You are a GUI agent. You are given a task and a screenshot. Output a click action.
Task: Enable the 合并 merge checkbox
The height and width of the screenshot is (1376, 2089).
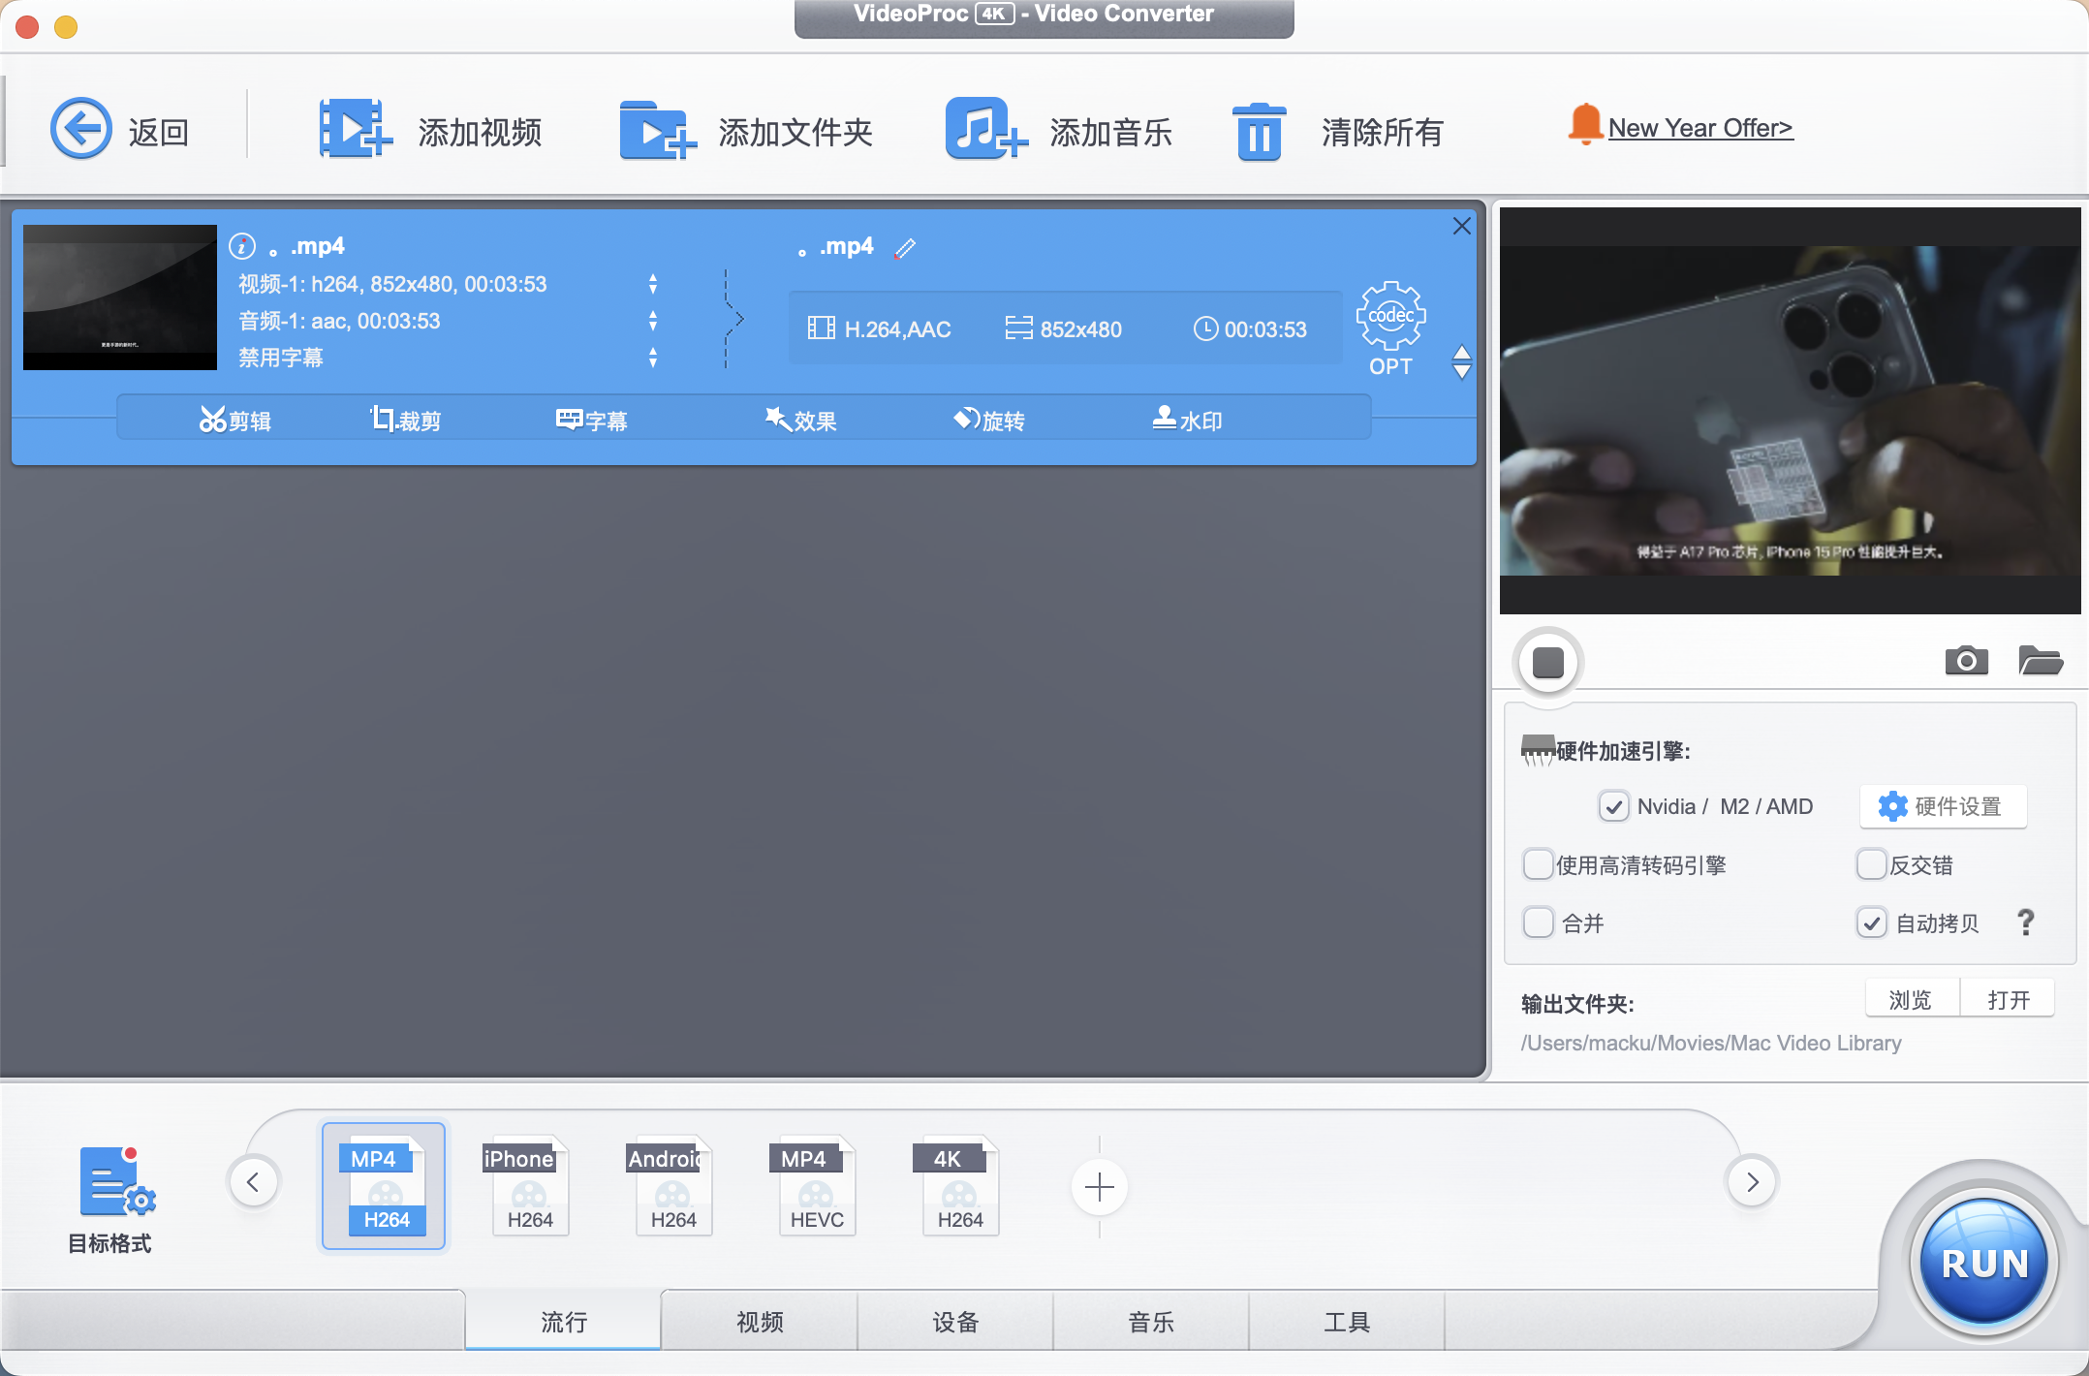click(1538, 923)
